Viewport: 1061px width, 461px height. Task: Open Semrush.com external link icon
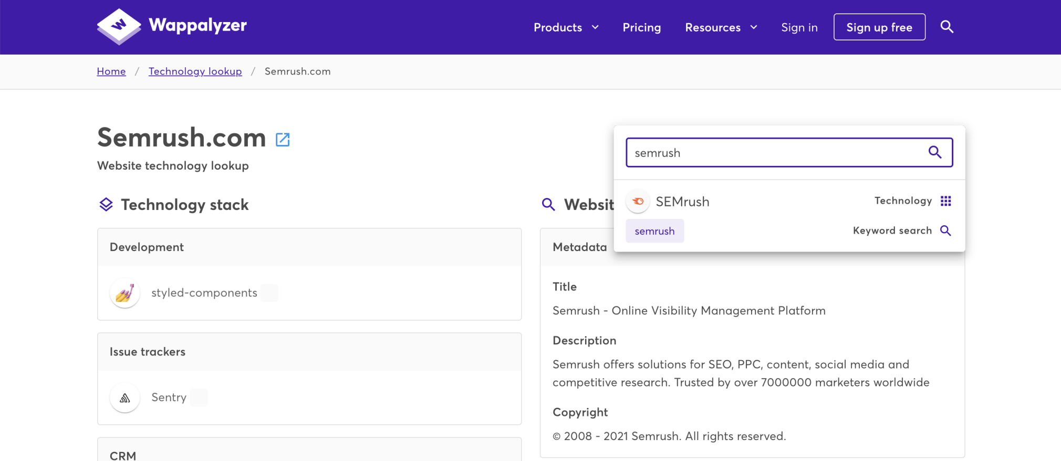283,139
